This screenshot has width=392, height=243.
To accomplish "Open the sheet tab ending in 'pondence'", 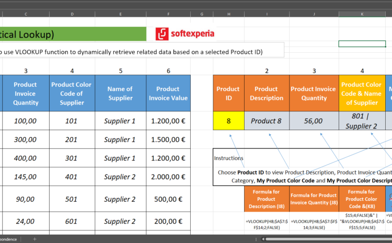I will [x=9, y=239].
